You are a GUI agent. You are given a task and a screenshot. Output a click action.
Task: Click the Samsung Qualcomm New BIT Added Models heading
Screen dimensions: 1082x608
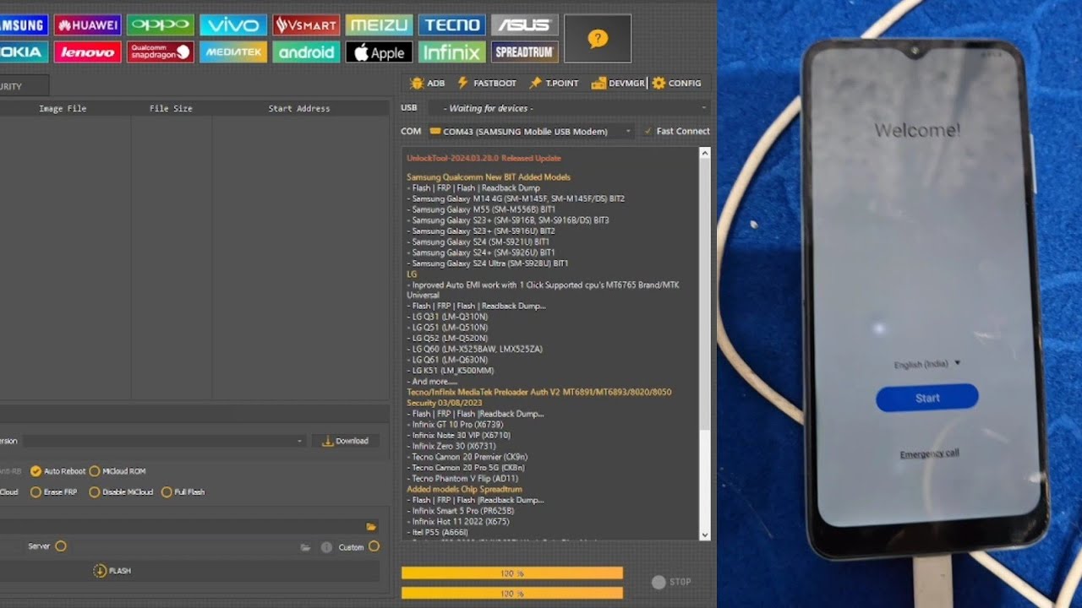tap(489, 177)
